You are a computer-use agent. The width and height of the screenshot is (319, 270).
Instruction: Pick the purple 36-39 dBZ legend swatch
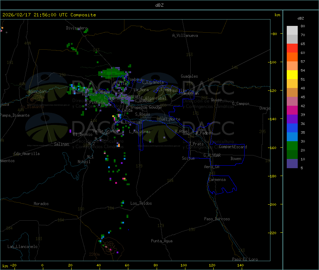[x=292, y=119]
